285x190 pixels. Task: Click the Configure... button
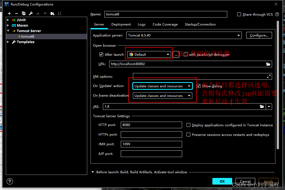point(259,35)
